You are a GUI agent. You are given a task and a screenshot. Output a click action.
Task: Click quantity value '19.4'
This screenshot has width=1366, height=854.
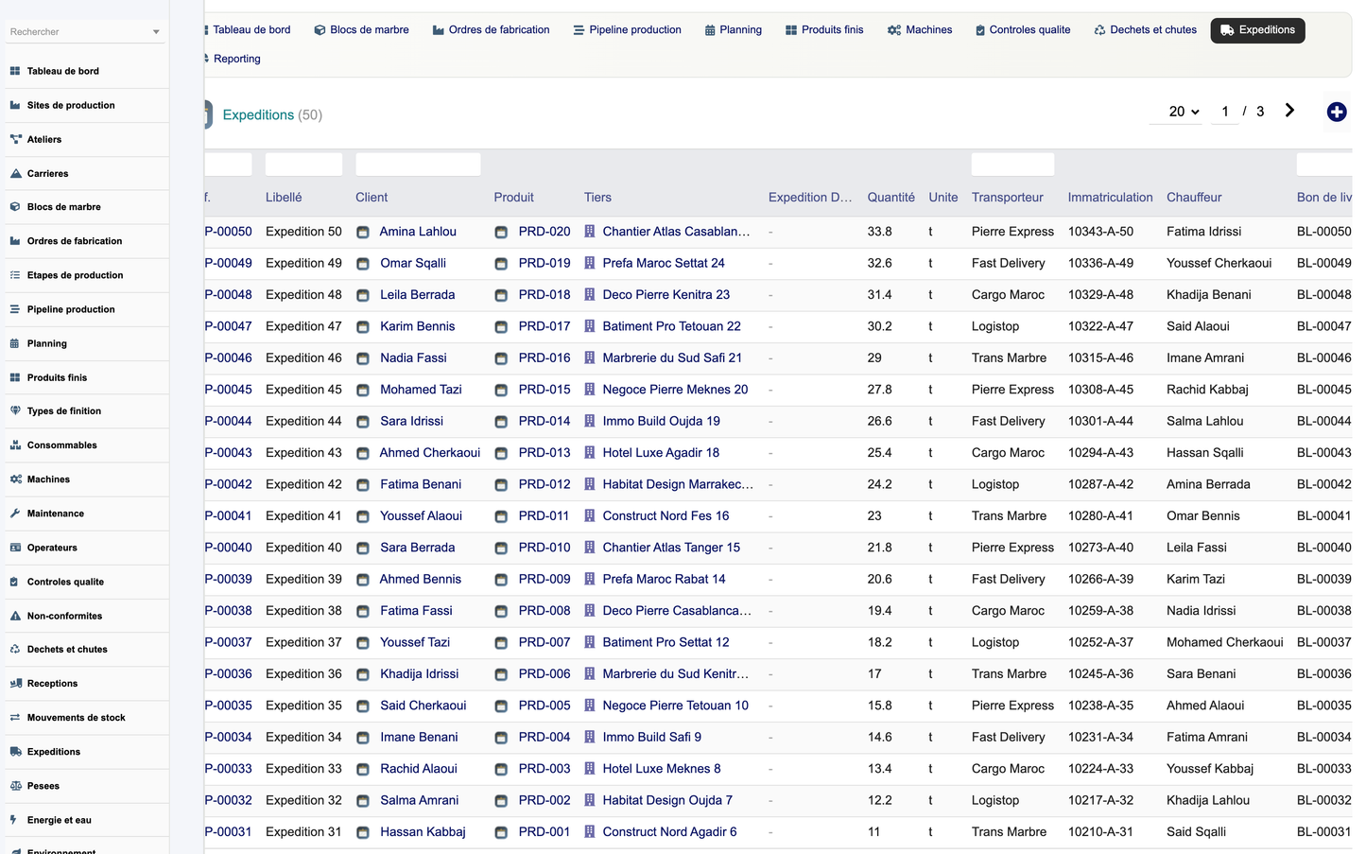click(880, 611)
